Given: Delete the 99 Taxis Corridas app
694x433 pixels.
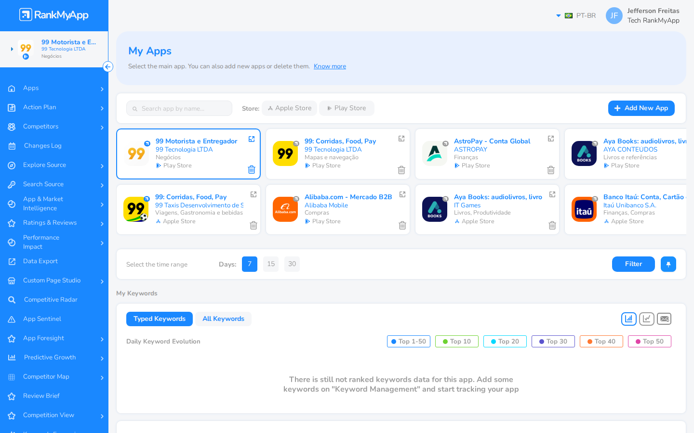Looking at the screenshot, I should (x=254, y=225).
